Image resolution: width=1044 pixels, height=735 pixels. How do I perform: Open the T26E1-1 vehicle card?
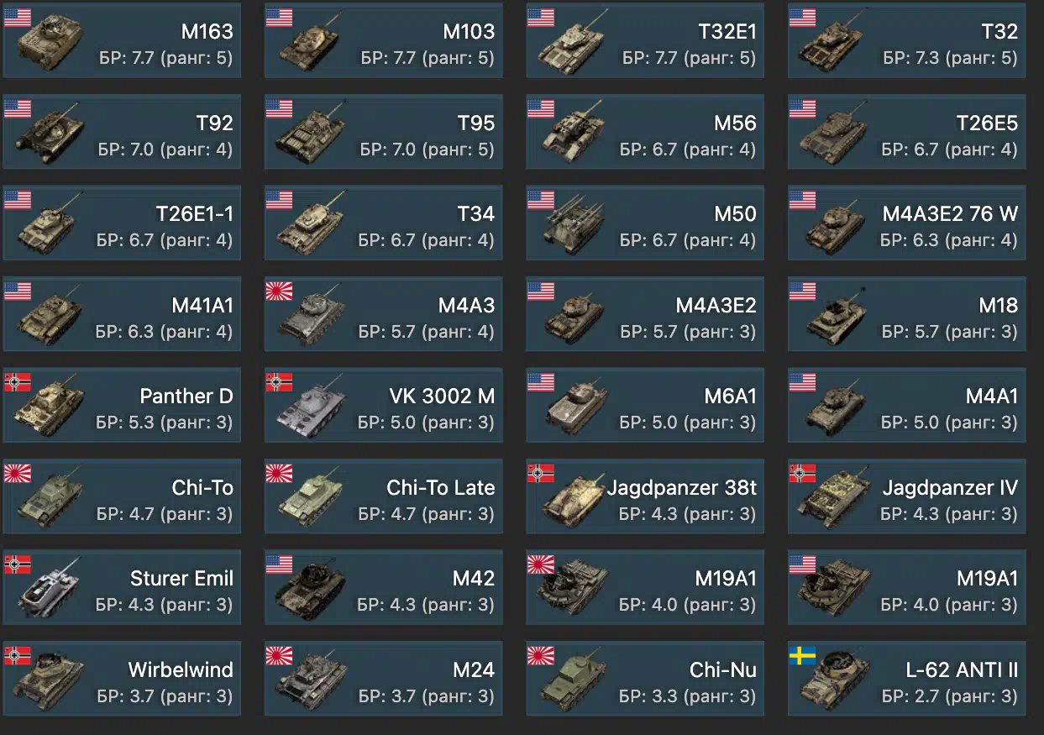click(x=122, y=223)
